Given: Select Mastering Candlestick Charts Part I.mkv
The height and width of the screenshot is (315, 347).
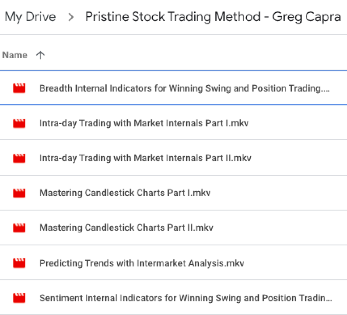Looking at the screenshot, I should coord(125,193).
